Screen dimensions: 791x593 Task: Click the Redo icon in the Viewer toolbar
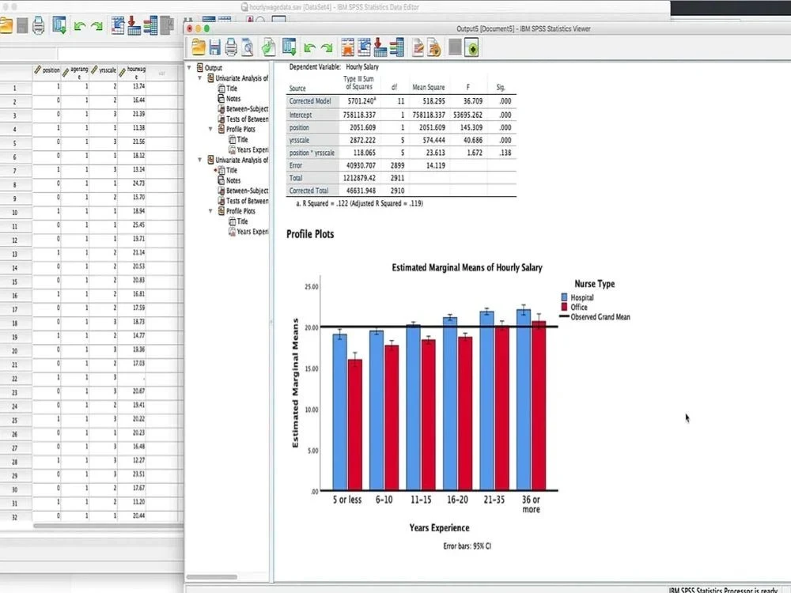[328, 47]
